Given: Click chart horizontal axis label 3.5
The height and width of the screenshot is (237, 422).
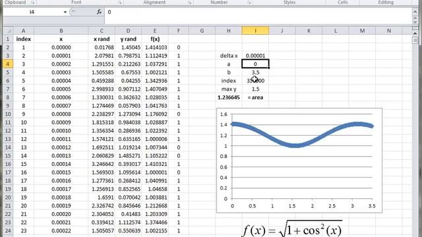Looking at the screenshot, I should coord(372,206).
